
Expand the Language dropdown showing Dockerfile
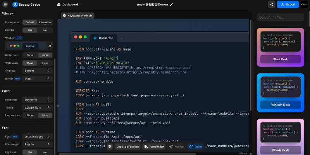(x=37, y=99)
